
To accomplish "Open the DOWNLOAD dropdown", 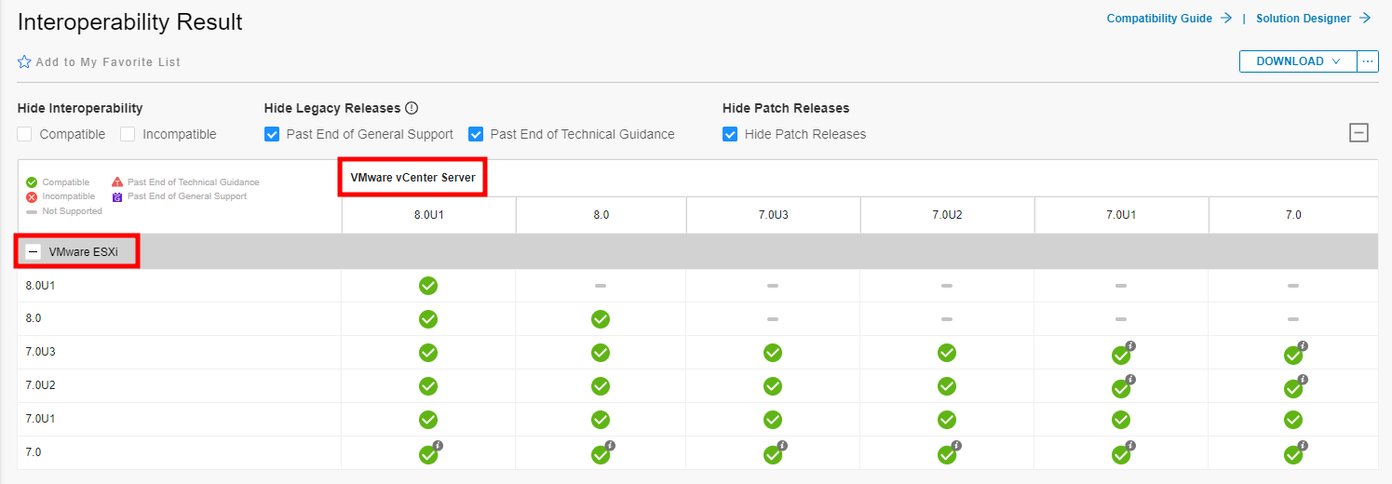I will pyautogui.click(x=1298, y=61).
